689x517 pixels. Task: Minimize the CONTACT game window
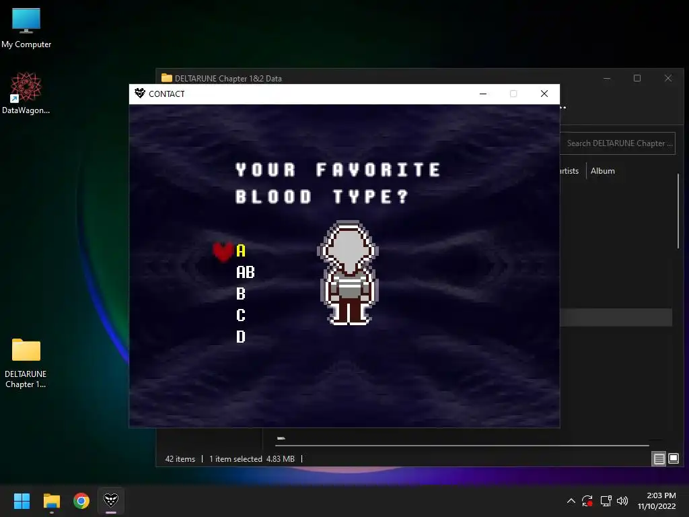coord(483,94)
